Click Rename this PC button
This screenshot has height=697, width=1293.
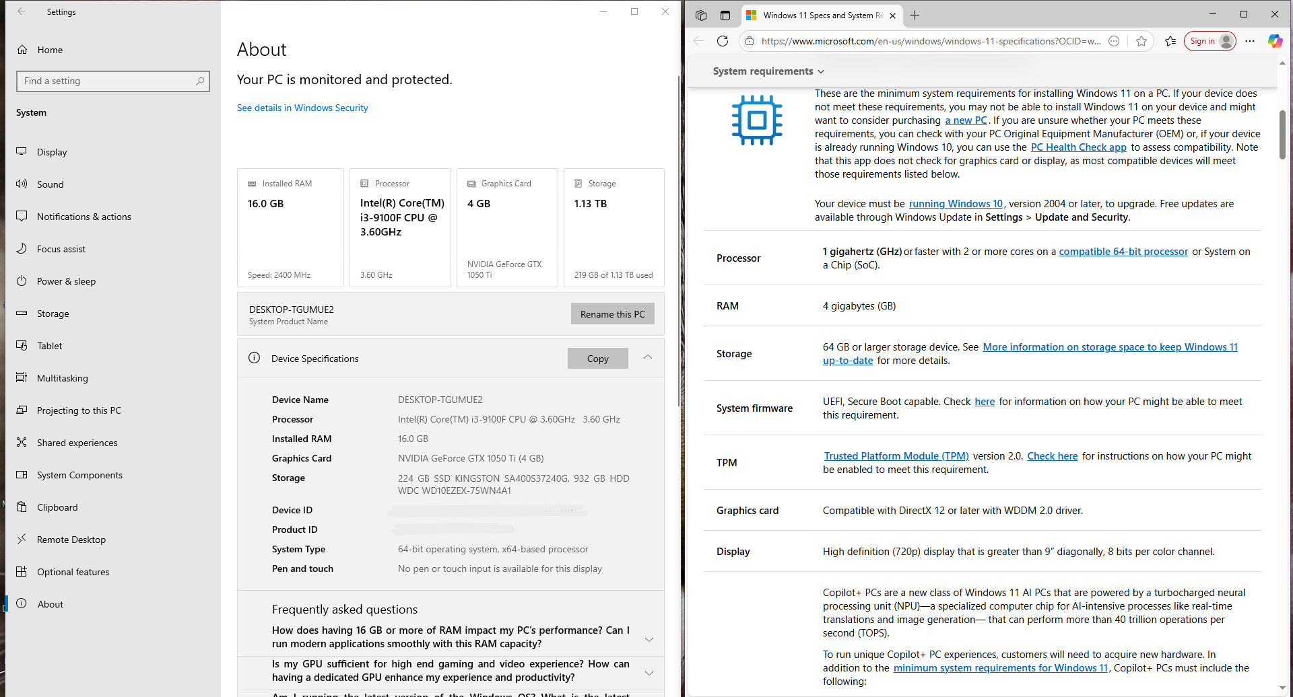[613, 314]
